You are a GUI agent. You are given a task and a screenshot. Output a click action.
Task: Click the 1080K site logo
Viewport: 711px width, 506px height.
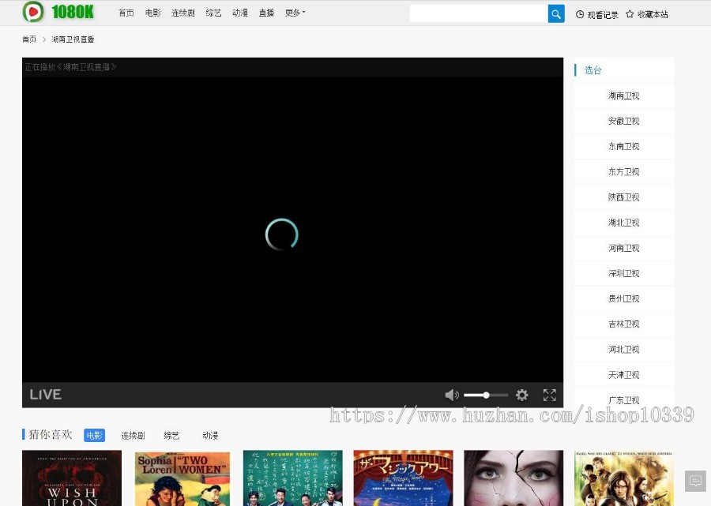click(58, 12)
